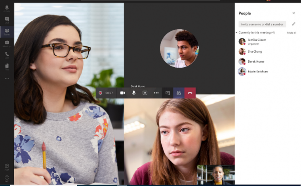The height and width of the screenshot is (186, 301).
Task: Open Calls in the left sidebar
Action: click(x=7, y=55)
